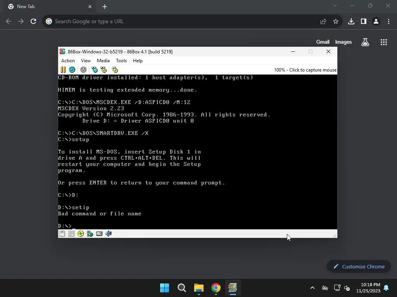Reload the Chrome page
This screenshot has width=397, height=297.
(x=33, y=22)
